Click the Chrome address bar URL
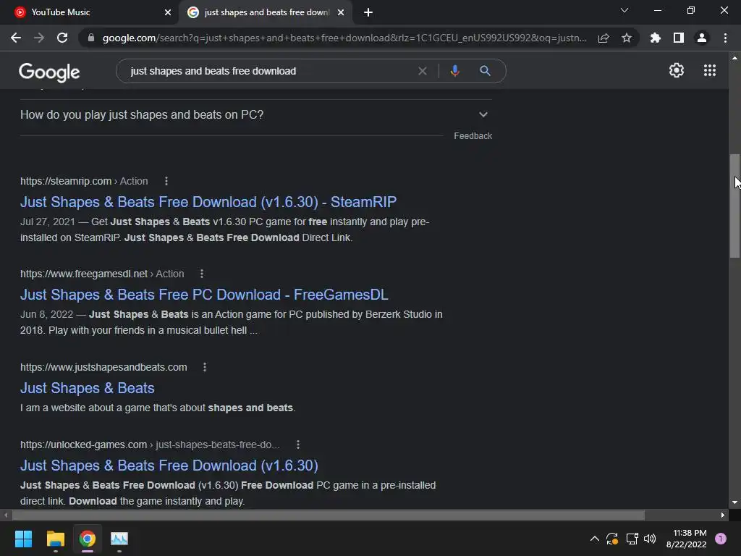Screen dimensions: 741x556 point(344,38)
